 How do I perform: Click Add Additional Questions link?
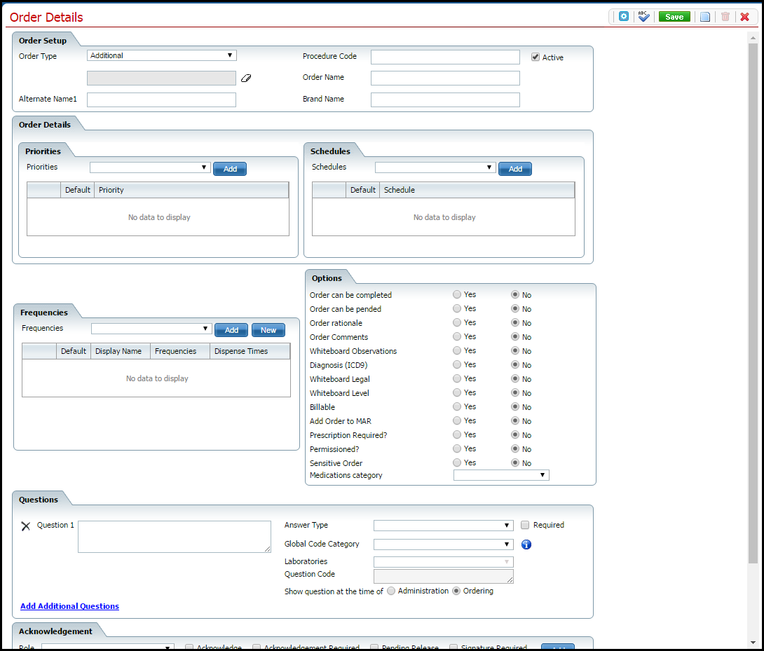coord(69,606)
